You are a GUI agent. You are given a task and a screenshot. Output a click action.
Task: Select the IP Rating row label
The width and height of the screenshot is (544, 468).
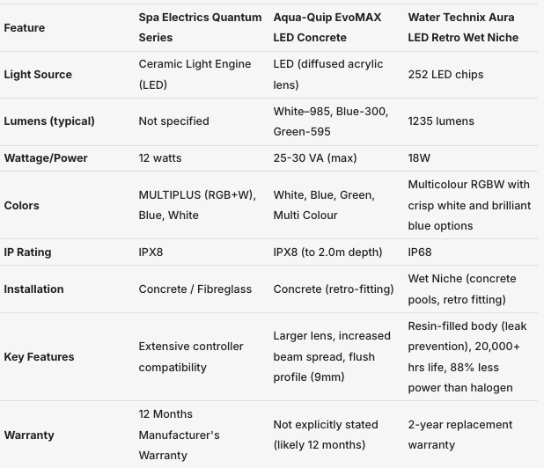click(x=27, y=252)
